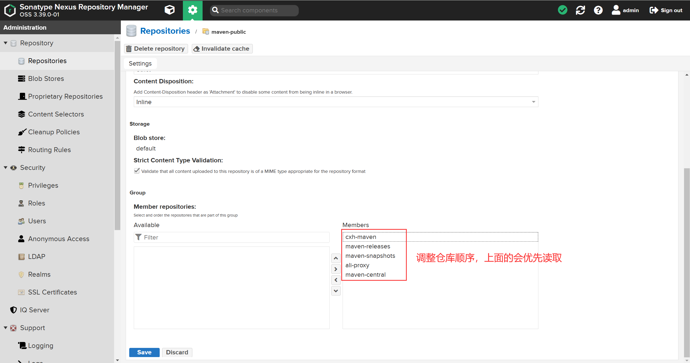The width and height of the screenshot is (690, 363).
Task: Open the help question mark icon
Action: click(598, 10)
